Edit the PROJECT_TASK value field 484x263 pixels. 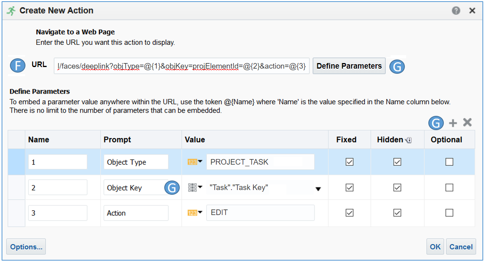260,162
